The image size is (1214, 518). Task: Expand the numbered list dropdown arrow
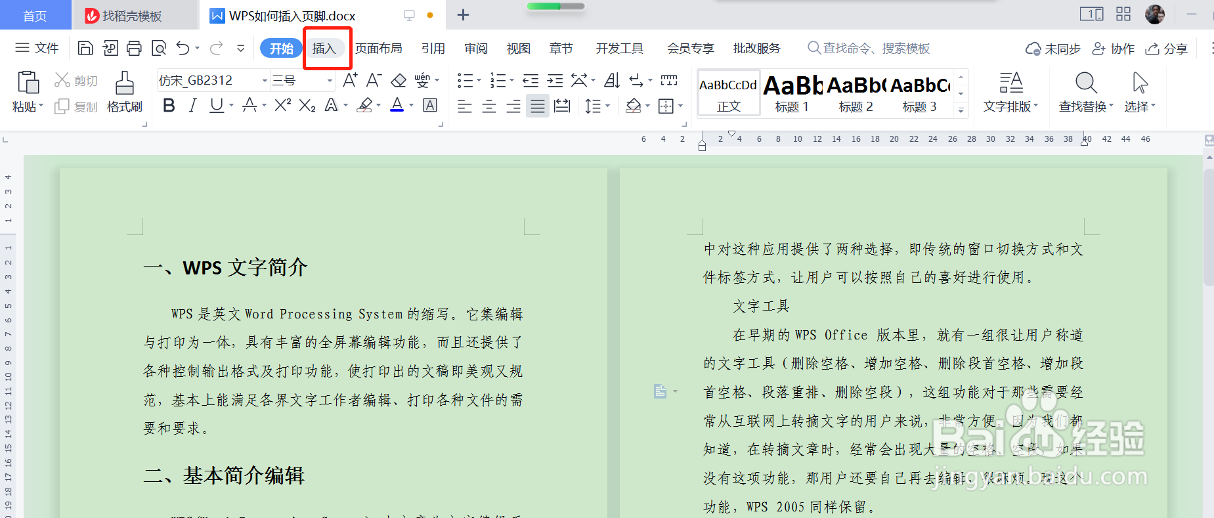coord(511,81)
